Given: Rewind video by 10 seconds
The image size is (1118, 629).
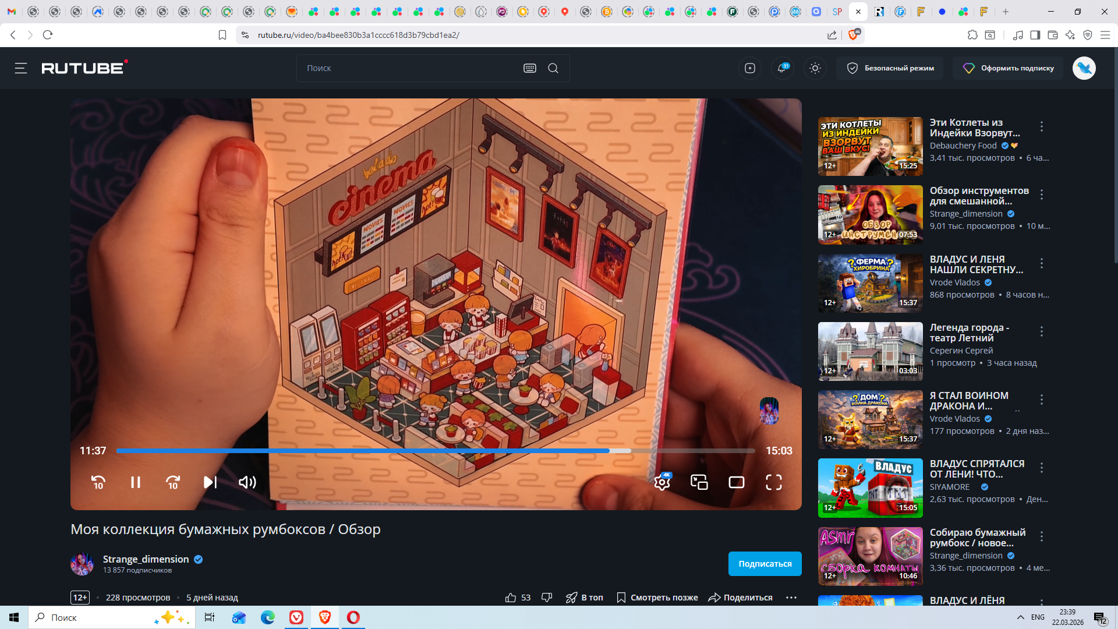Looking at the screenshot, I should coord(98,482).
